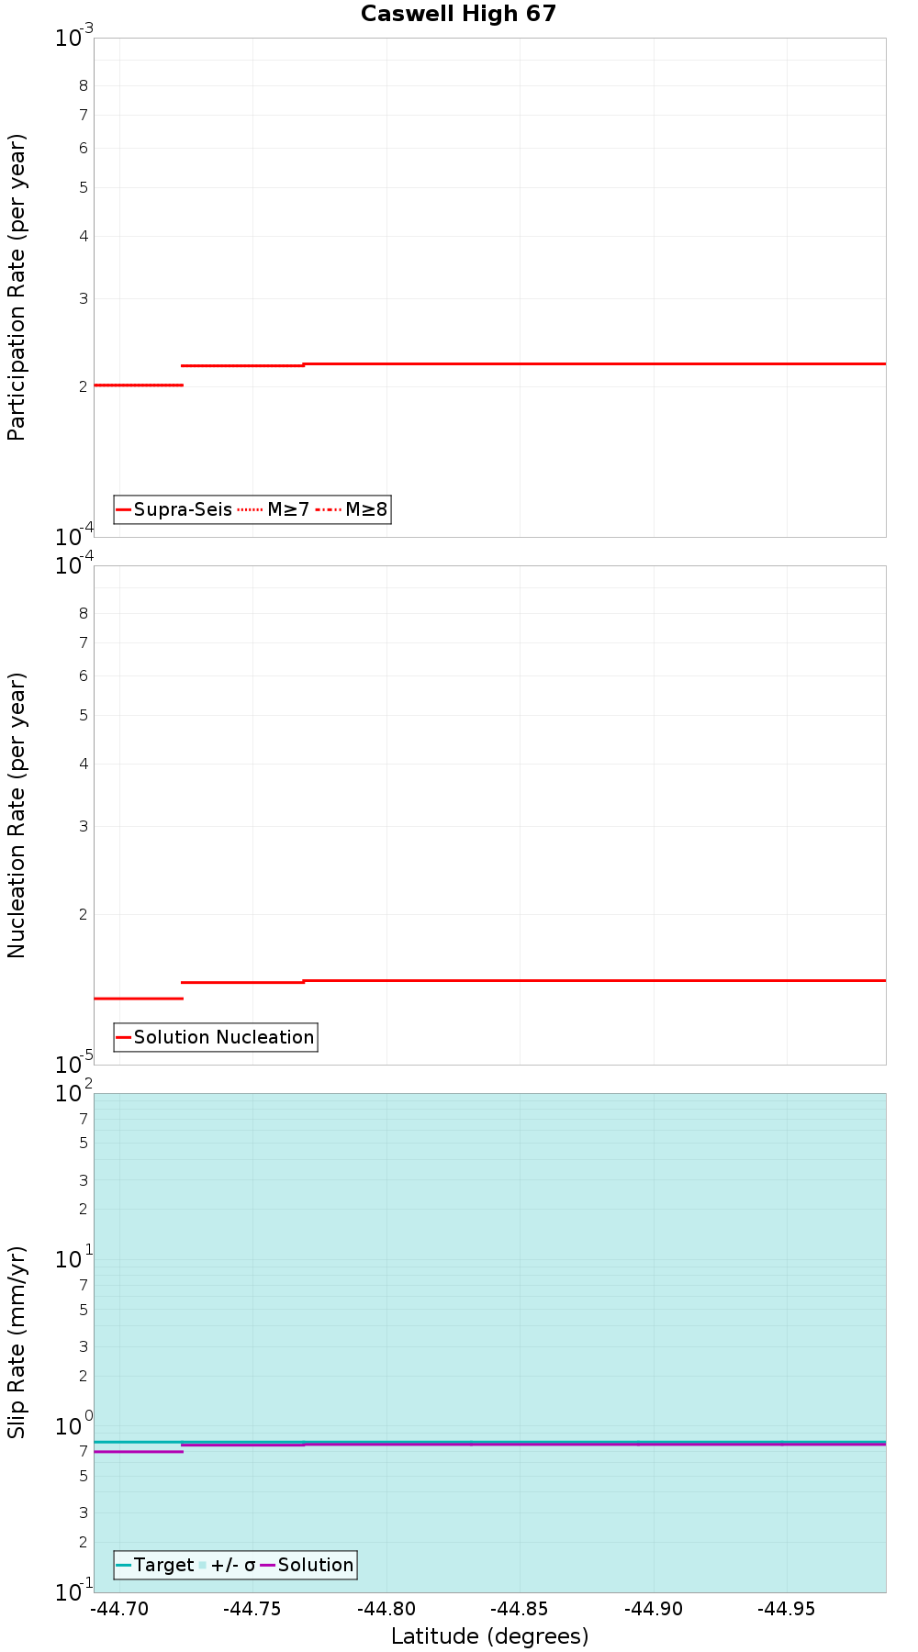Click the -44.95 latitude tick label
Screen dimensions: 918x1652
point(786,1608)
